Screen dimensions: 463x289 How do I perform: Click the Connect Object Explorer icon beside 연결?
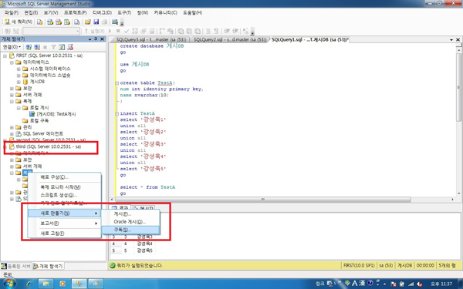pos(29,47)
